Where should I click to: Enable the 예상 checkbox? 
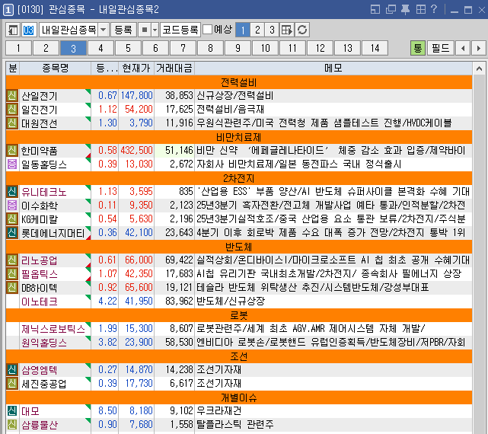click(x=207, y=30)
